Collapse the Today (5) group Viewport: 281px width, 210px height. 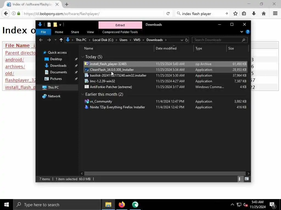tap(83, 57)
